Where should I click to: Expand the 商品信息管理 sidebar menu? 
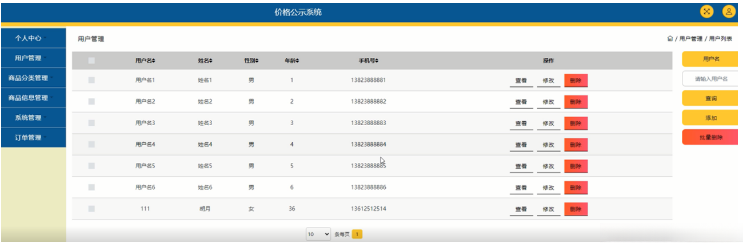tap(33, 98)
